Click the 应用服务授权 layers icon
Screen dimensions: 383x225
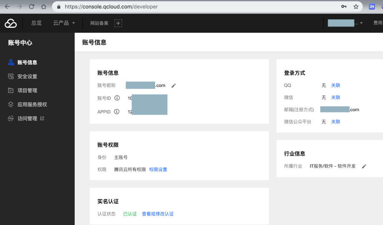point(11,104)
